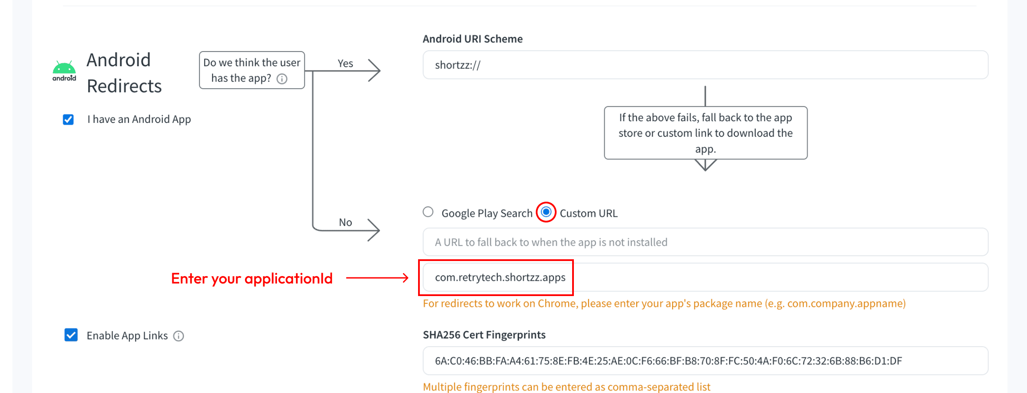Click the 'Custom URL' label text
This screenshot has width=1027, height=393.
coord(589,213)
